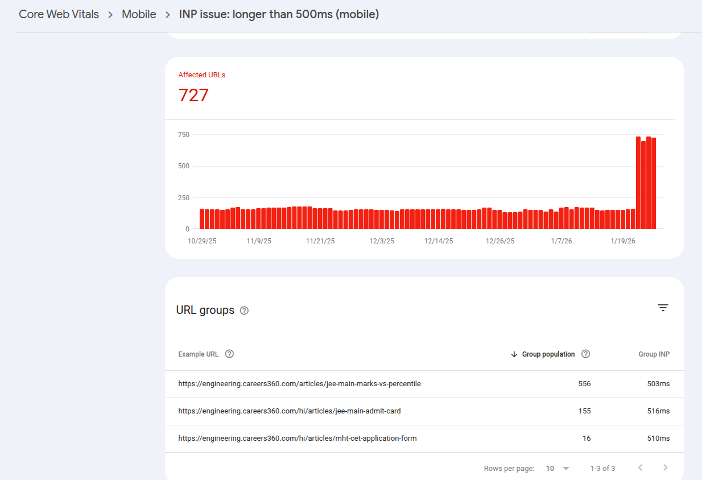Screen dimensions: 702x480
Task: Navigate to Core Web Vitals breadcrumb
Action: pyautogui.click(x=59, y=14)
